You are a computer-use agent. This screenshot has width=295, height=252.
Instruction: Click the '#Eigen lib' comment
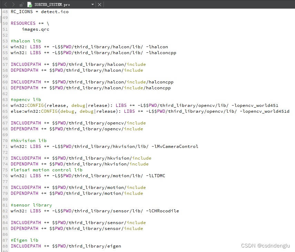[24, 240]
